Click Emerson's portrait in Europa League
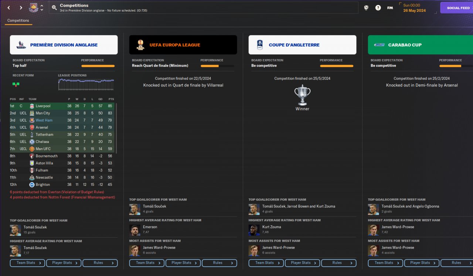This screenshot has width=473, height=276. (x=135, y=230)
